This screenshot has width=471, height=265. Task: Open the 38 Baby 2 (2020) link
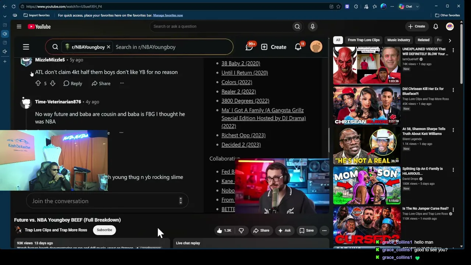(x=241, y=63)
